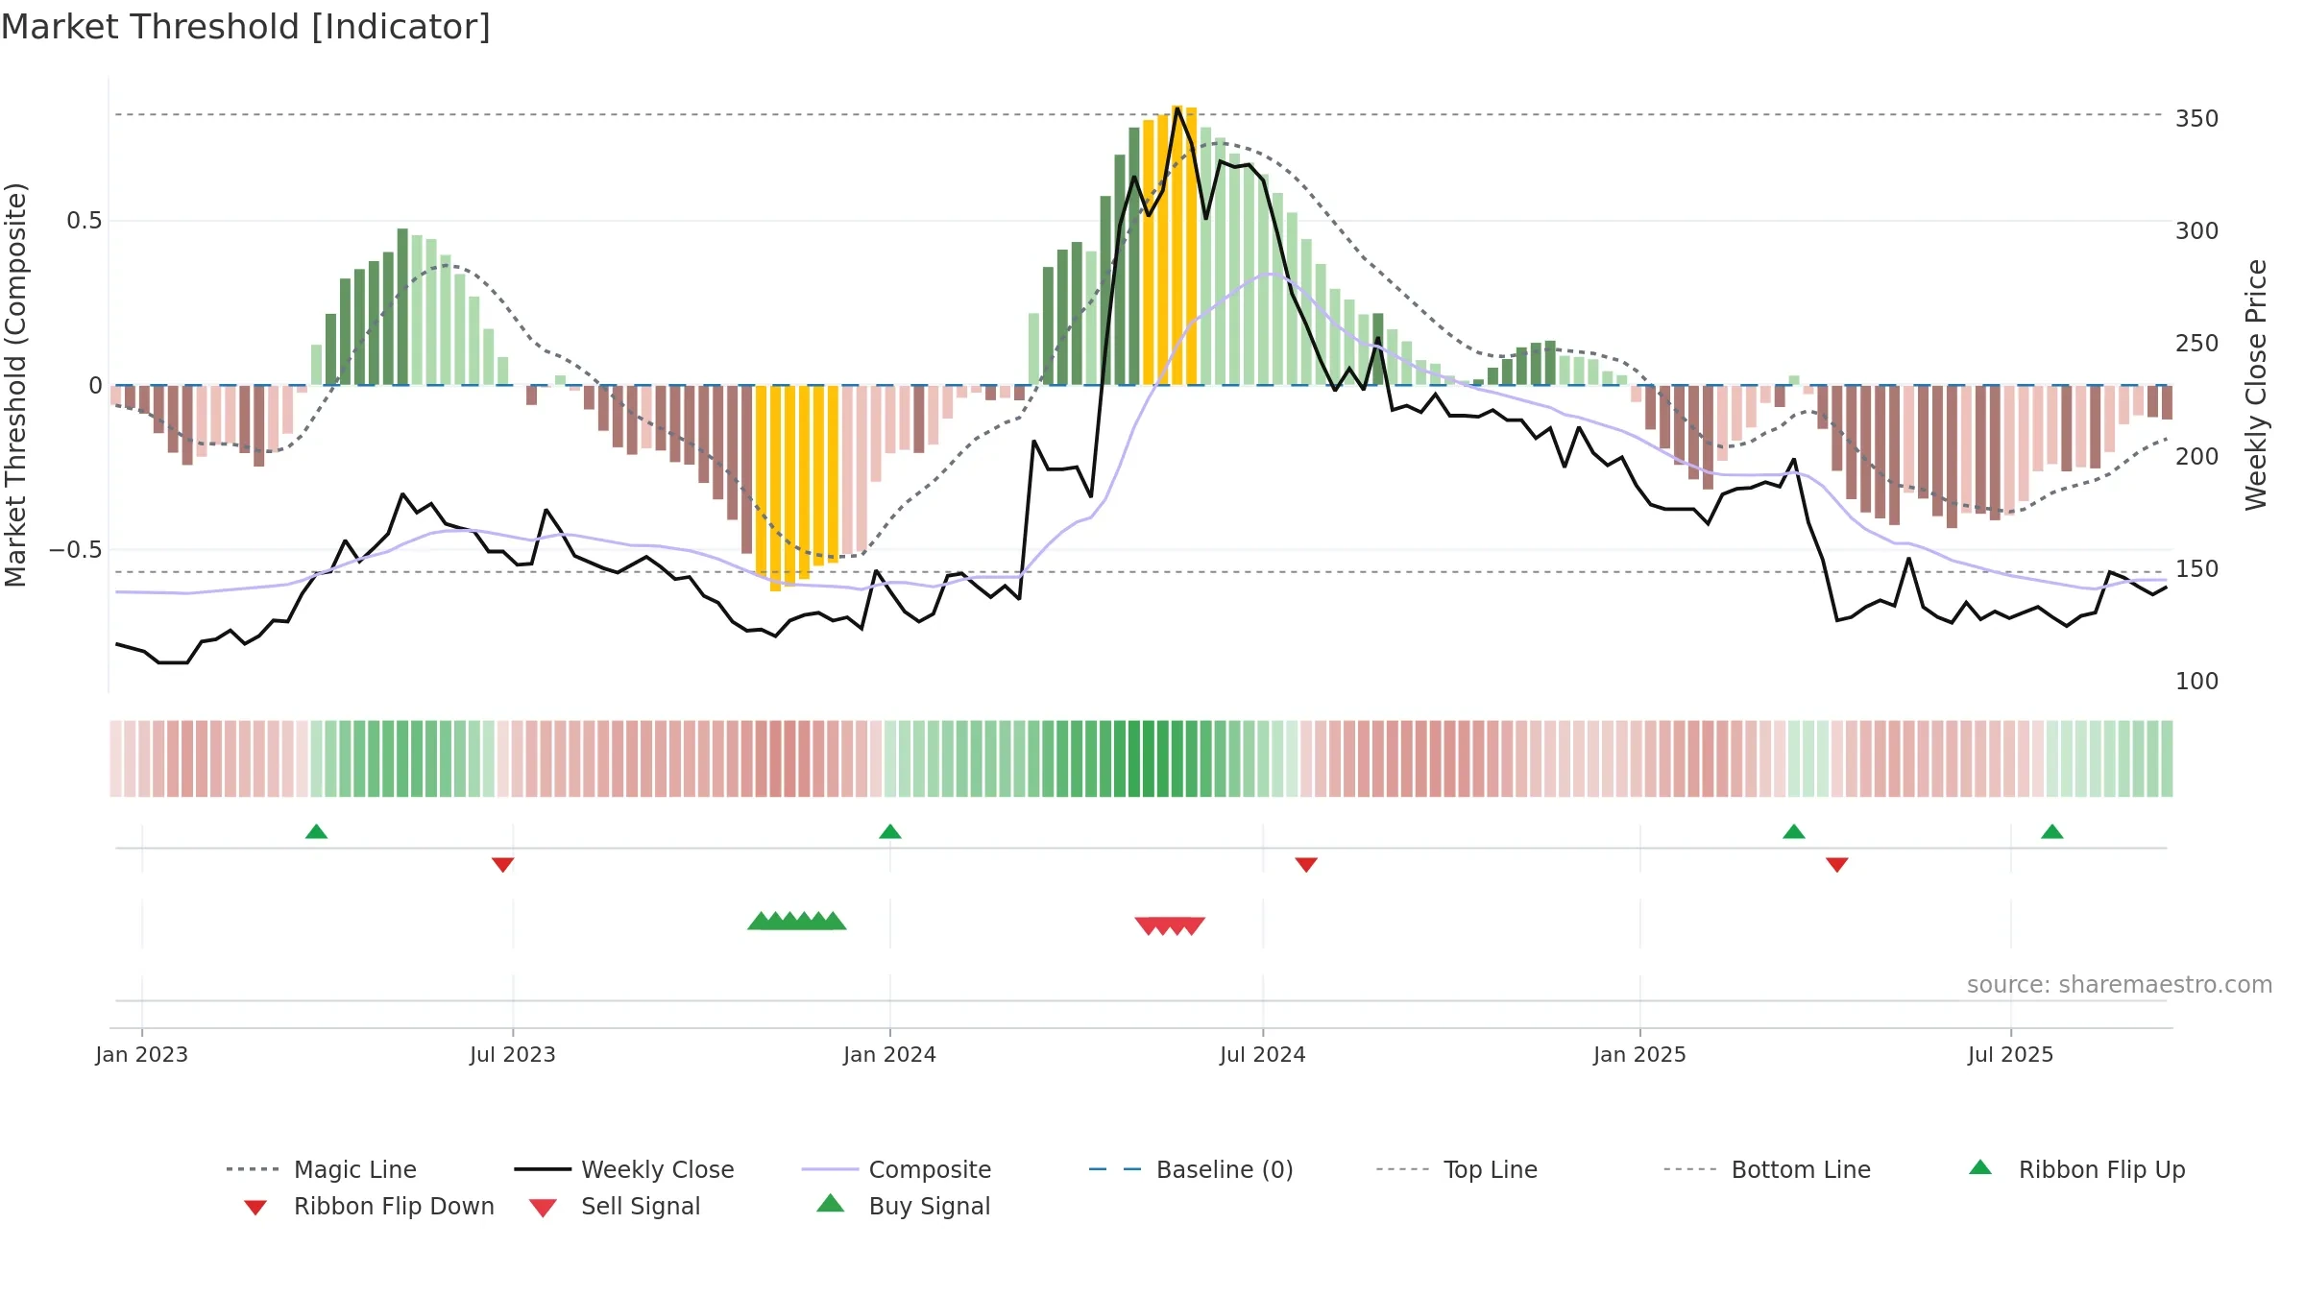Click the ribbon flip up marker at Jan 2024
The image size is (2305, 1296).
pyautogui.click(x=890, y=831)
